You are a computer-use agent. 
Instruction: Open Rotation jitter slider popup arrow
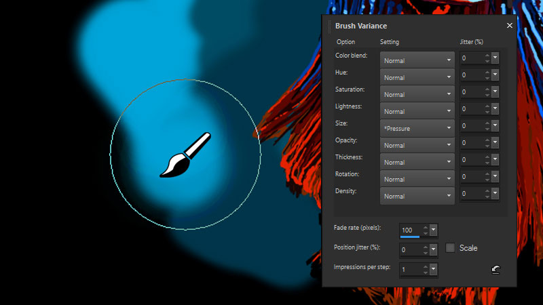[x=495, y=177]
